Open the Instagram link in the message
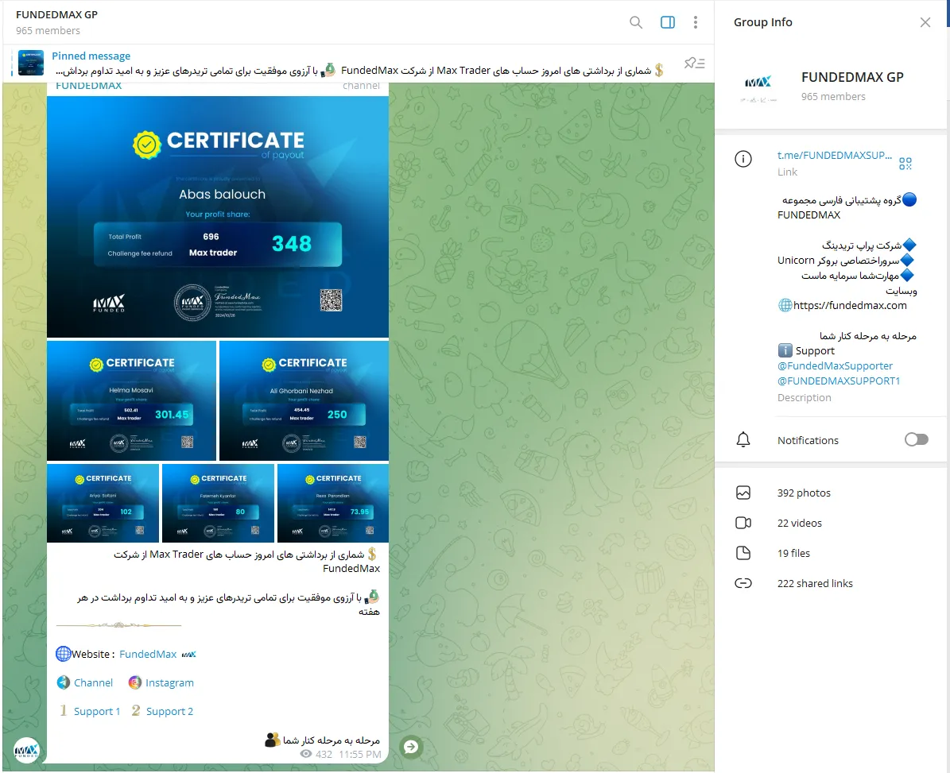950x773 pixels. coord(168,682)
